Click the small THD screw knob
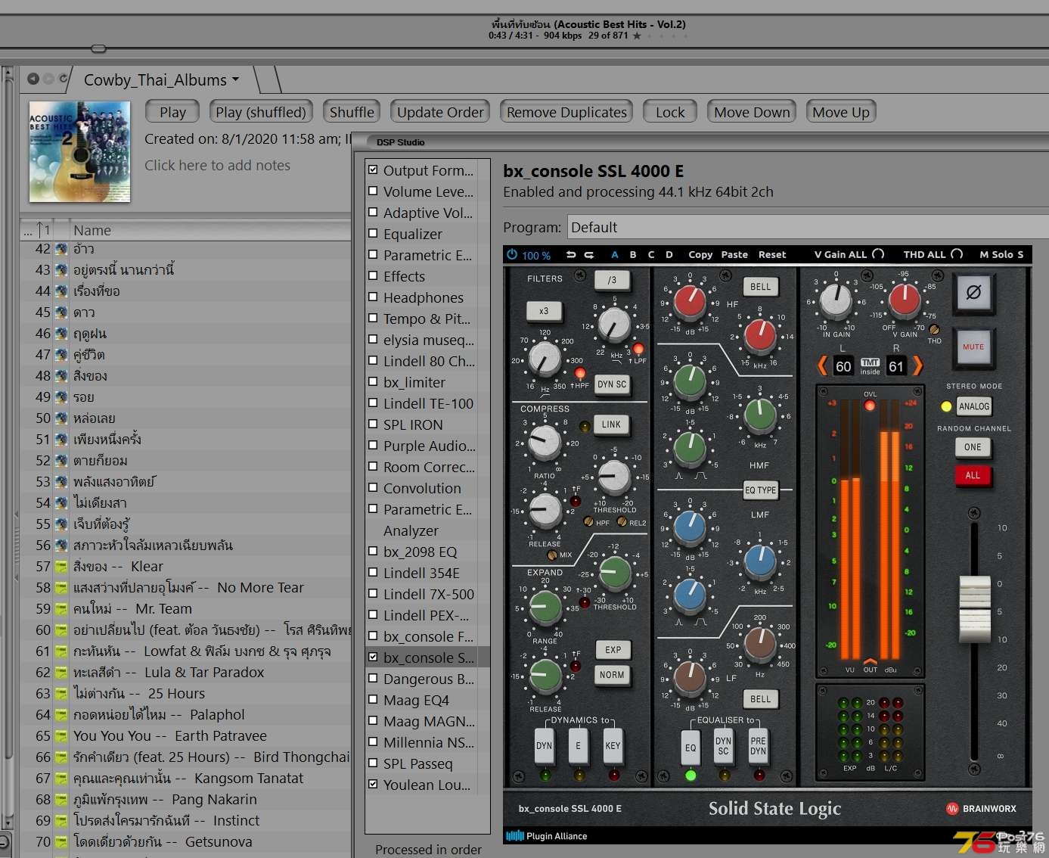This screenshot has width=1049, height=858. (x=934, y=329)
